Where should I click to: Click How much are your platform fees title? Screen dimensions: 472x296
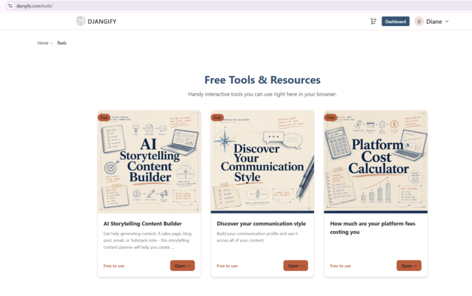(372, 228)
